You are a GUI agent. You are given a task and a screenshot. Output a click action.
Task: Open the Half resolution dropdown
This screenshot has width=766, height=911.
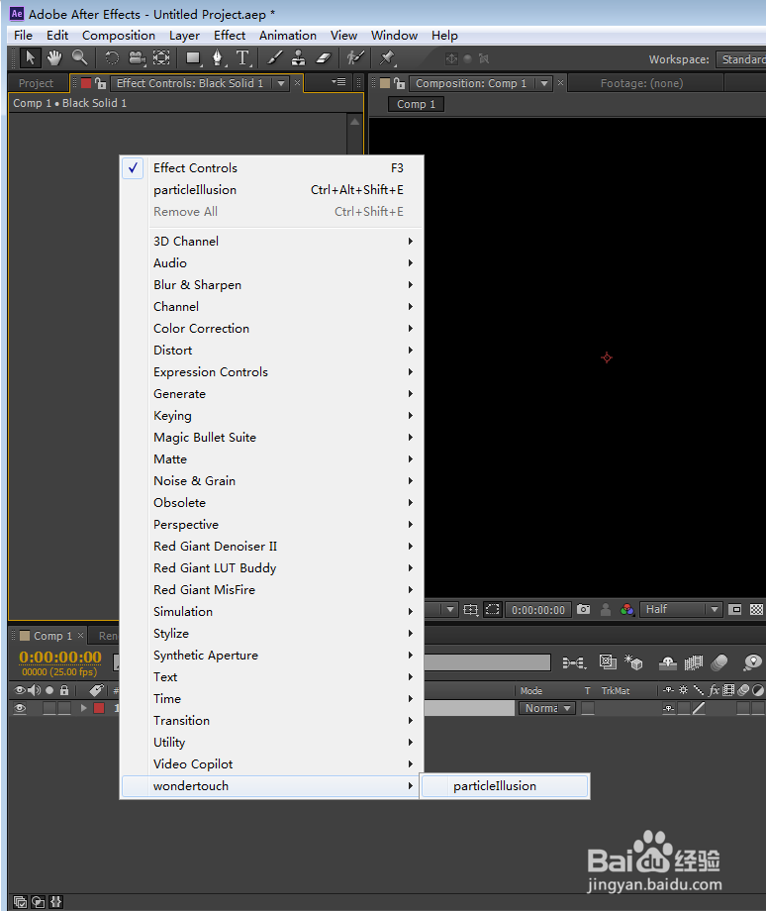click(681, 609)
